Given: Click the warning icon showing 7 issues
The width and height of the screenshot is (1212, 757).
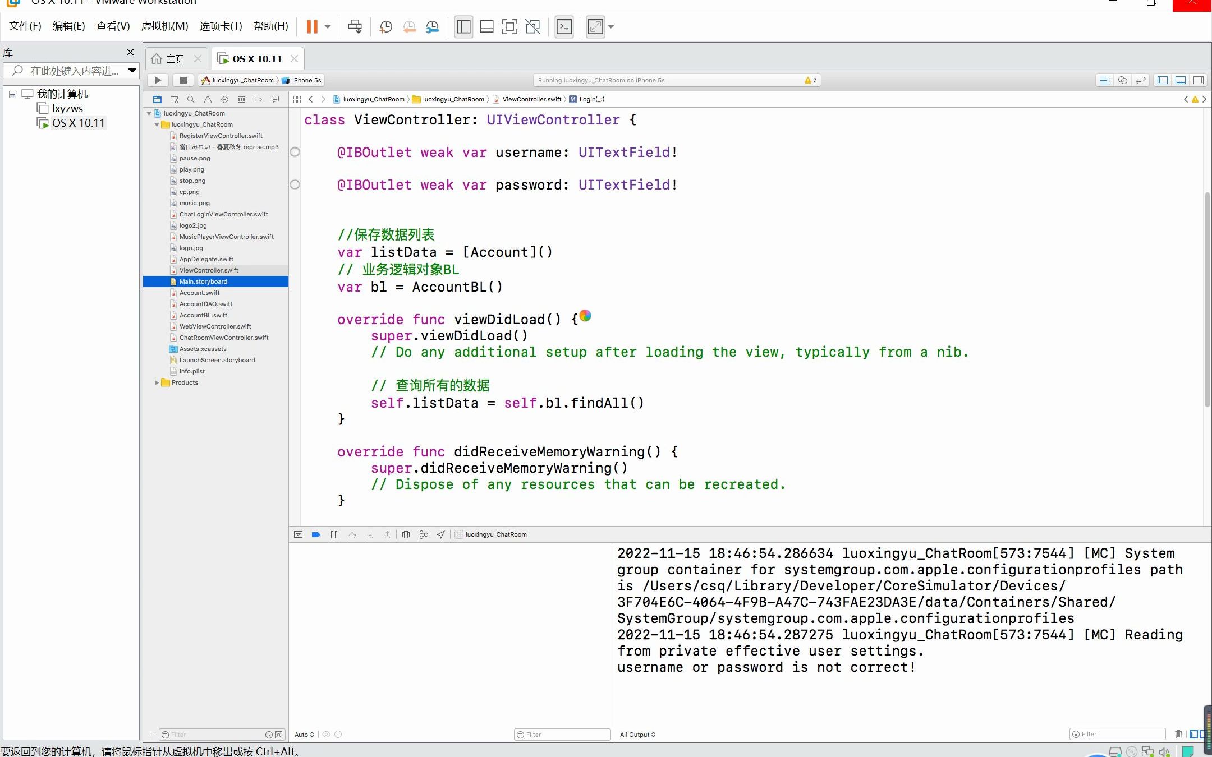Looking at the screenshot, I should click(810, 80).
